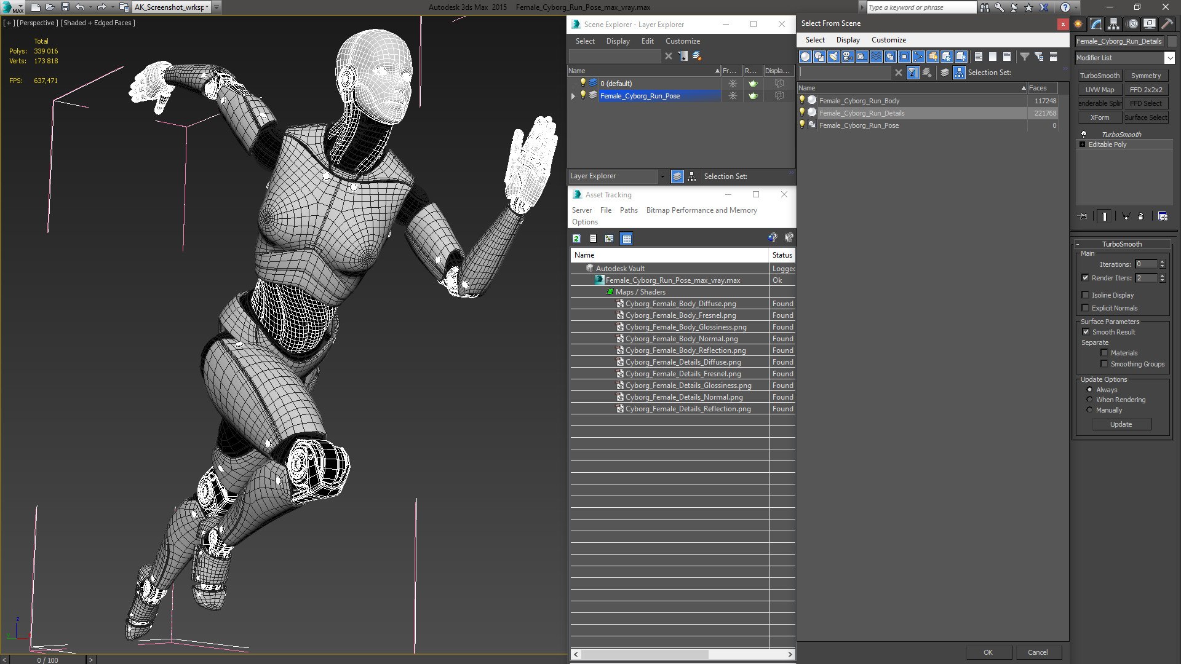Screen dimensions: 1181x664
Task: Expand Editable Poly plus sign in stack
Action: (x=1083, y=144)
